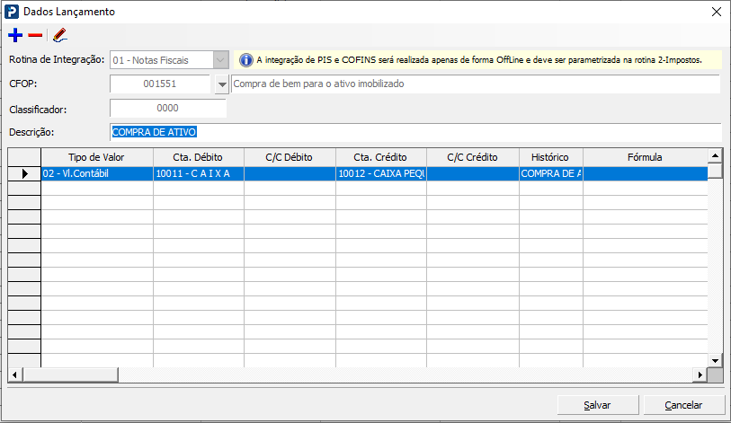Image resolution: width=731 pixels, height=423 pixels.
Task: Click the C/C Crédito column header
Action: 473,157
